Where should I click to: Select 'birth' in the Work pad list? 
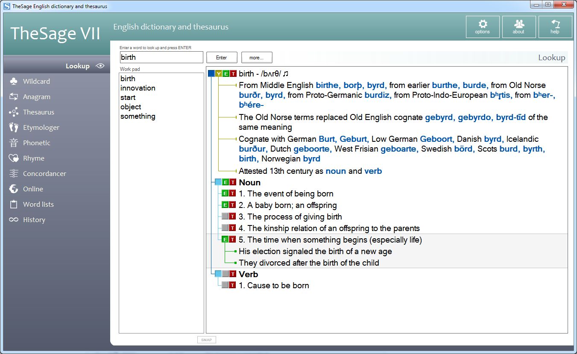(128, 79)
